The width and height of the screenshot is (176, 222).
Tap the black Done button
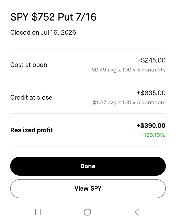pyautogui.click(x=88, y=166)
